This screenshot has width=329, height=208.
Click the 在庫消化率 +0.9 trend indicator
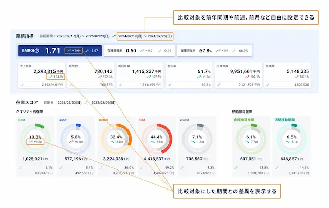[x=221, y=51]
